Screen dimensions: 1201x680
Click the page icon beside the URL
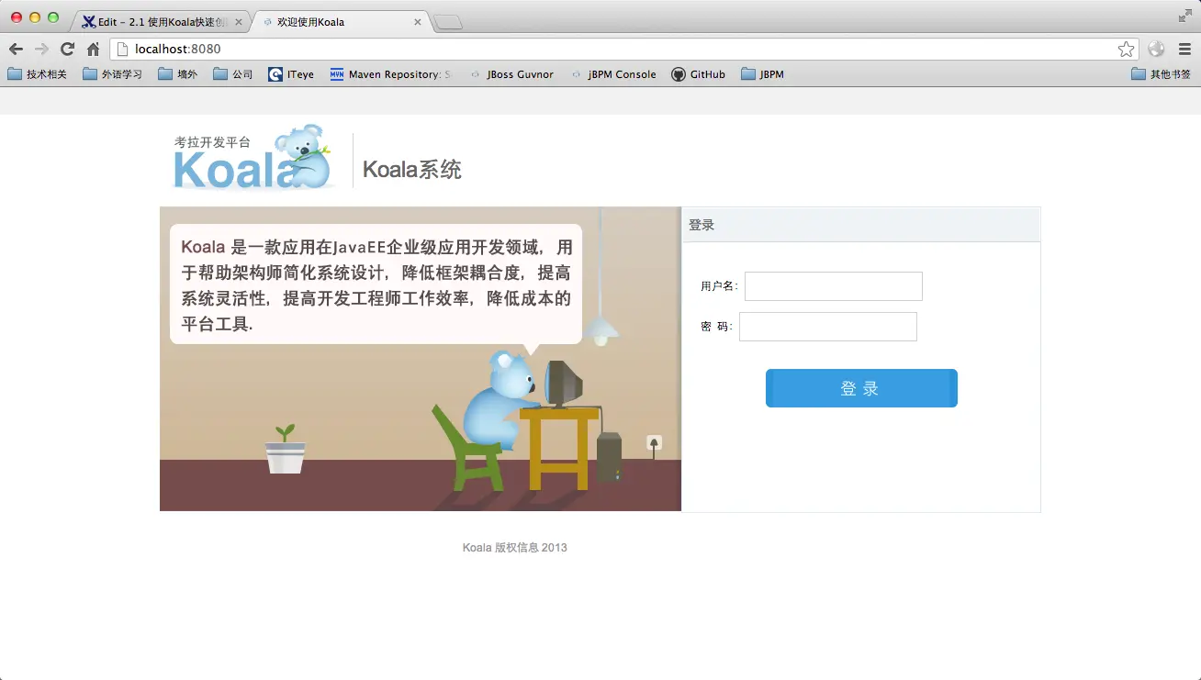tap(122, 49)
